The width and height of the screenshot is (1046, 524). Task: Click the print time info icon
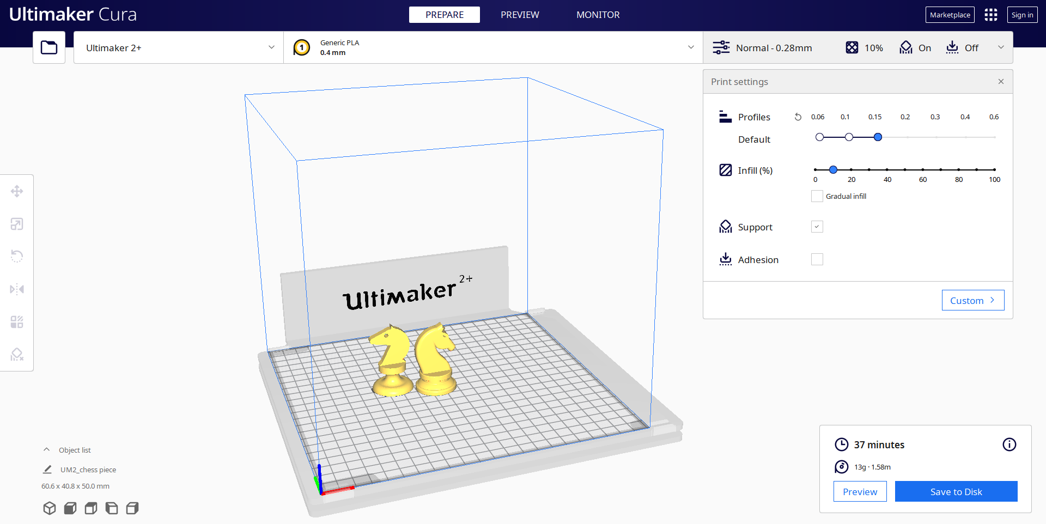click(x=1009, y=444)
